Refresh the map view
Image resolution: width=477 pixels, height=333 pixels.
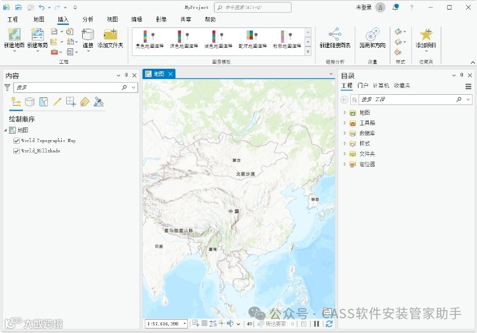click(329, 323)
